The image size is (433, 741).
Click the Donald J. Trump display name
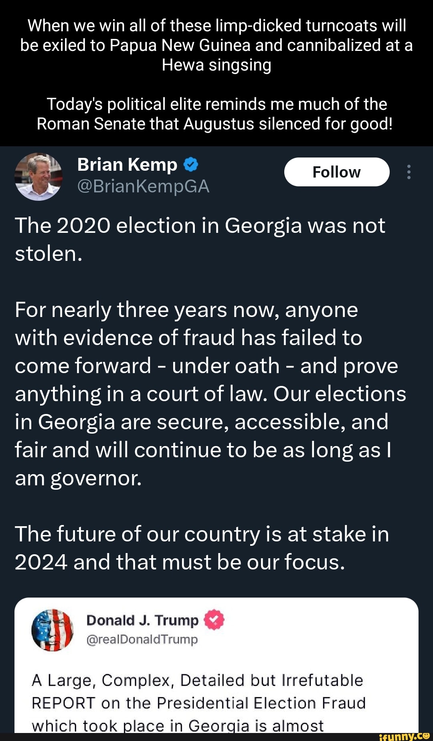[x=142, y=620]
